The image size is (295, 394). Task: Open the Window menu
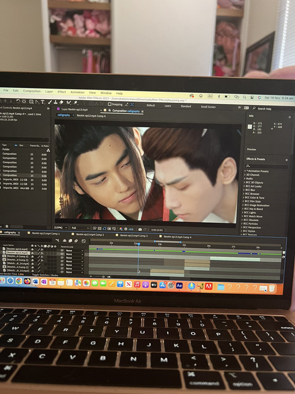coord(106,93)
